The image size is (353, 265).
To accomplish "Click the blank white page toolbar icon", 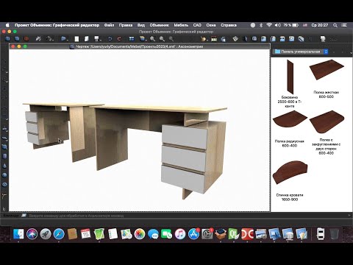I will coord(77,39).
